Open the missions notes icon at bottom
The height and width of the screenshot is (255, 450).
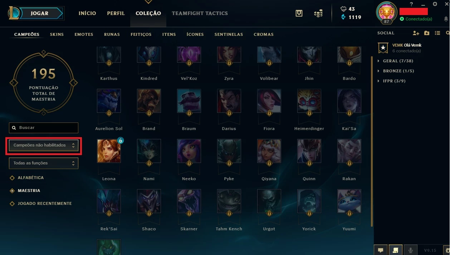396,250
